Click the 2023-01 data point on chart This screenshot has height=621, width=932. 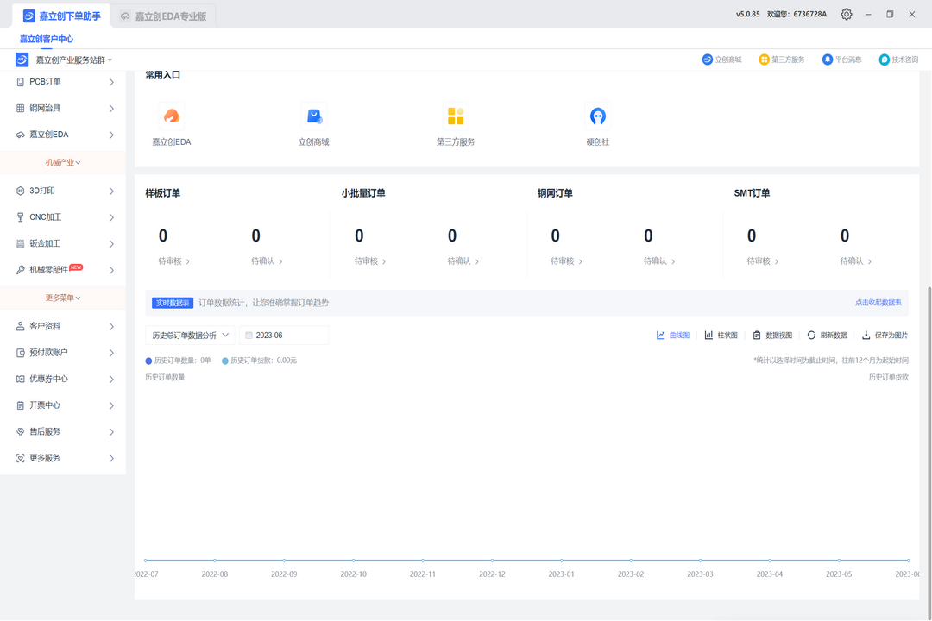coord(561,561)
